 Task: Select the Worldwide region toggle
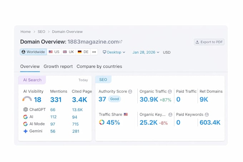(x=33, y=52)
